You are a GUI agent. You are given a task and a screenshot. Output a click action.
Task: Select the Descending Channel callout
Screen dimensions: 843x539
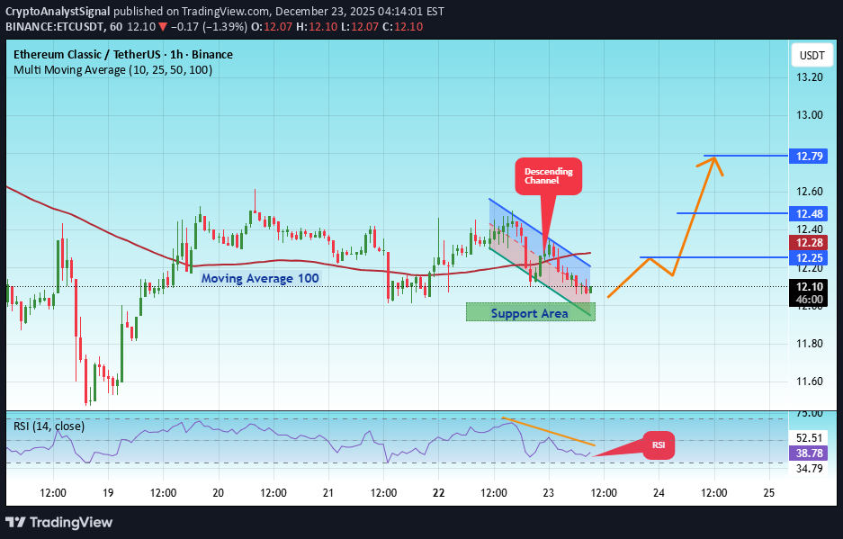[x=548, y=176]
